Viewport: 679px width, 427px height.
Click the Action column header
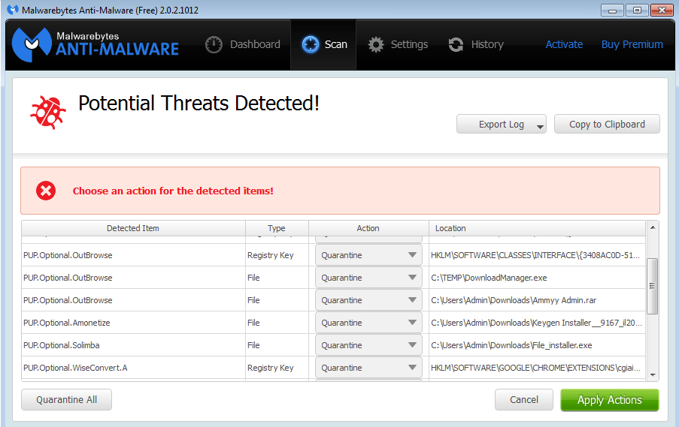click(368, 228)
